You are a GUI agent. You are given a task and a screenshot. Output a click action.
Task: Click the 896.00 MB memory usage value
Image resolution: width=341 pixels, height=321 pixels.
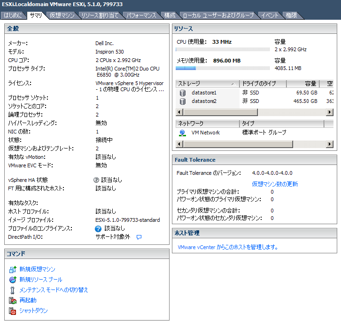tap(227, 61)
